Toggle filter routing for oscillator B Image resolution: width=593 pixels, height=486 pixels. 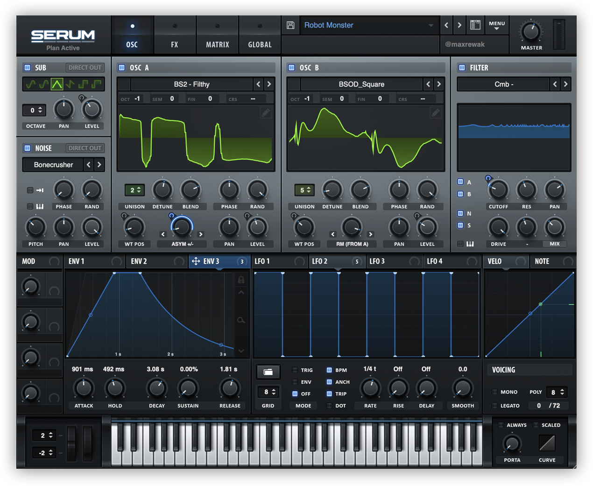(x=460, y=194)
